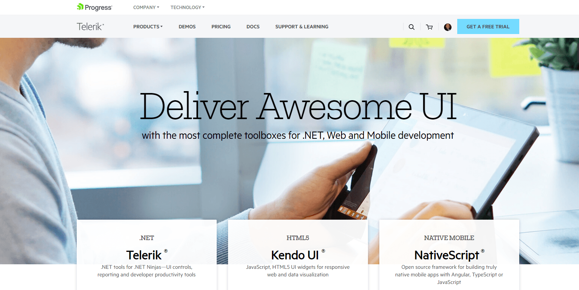
Task: Open the search magnifier icon
Action: click(411, 27)
